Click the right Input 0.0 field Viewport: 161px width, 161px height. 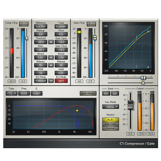pyautogui.click(x=115, y=93)
